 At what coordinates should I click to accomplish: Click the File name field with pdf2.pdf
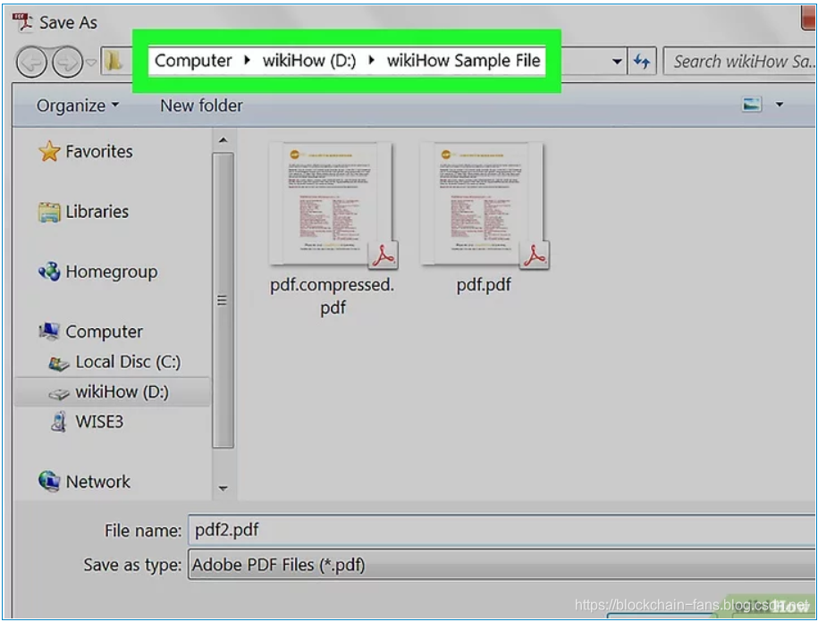502,530
